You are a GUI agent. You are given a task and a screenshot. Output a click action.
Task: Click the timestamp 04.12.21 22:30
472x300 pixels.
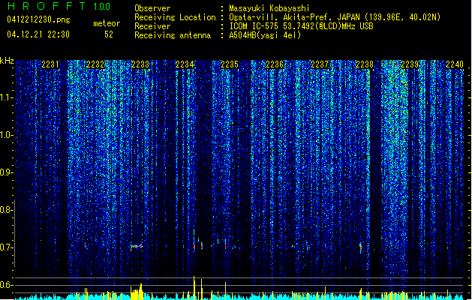tap(38, 34)
